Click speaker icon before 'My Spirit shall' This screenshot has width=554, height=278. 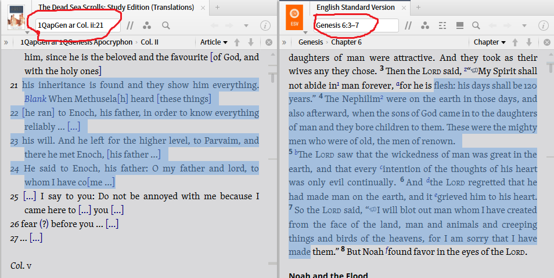pyautogui.click(x=474, y=71)
